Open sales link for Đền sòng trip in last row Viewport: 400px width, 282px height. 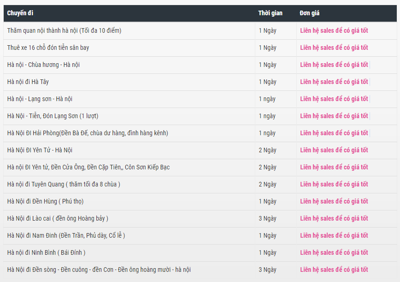pyautogui.click(x=334, y=270)
